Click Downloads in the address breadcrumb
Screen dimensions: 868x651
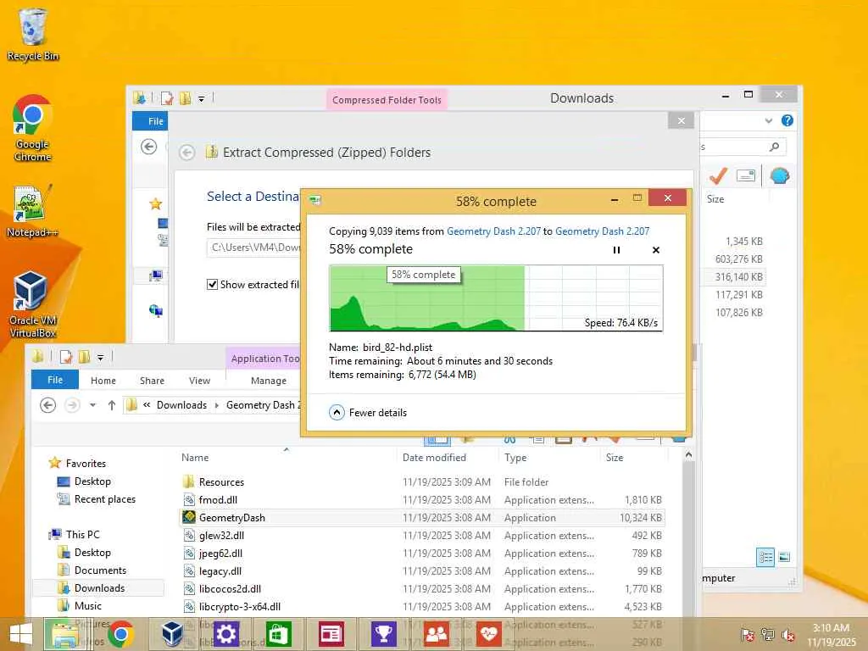tap(181, 405)
